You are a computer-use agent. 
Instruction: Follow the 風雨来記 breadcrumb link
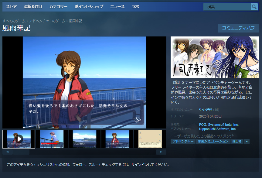tap(76, 21)
